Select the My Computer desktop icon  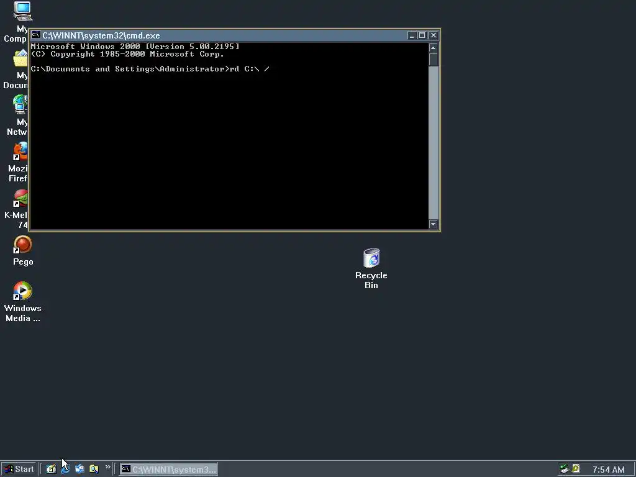(x=22, y=11)
